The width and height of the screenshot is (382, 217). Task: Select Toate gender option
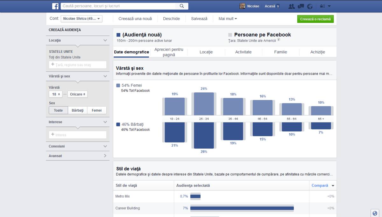click(58, 110)
